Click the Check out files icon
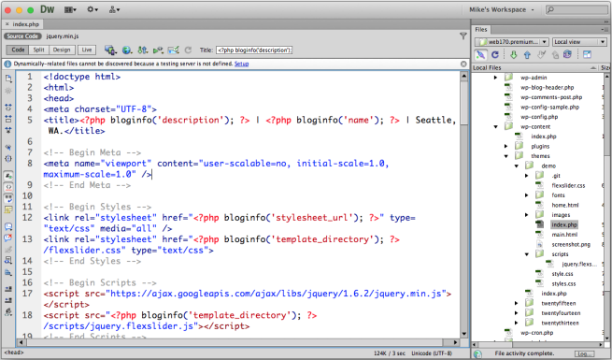The height and width of the screenshot is (360, 612). 541,54
